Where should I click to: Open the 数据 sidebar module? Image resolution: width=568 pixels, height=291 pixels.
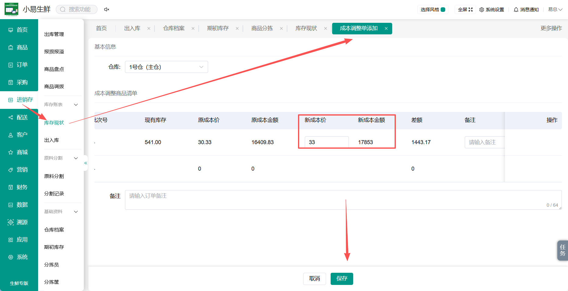click(x=19, y=205)
